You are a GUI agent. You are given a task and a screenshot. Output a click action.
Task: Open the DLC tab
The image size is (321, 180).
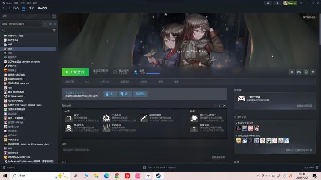87,82
